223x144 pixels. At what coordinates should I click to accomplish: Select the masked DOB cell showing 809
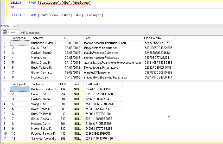click(x=63, y=139)
